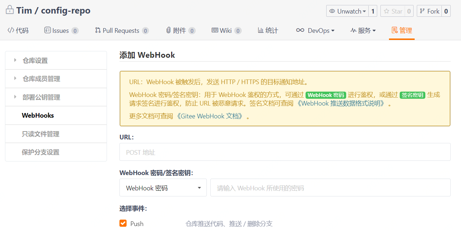
Task: Click the Fork icon button
Action: pyautogui.click(x=422, y=11)
